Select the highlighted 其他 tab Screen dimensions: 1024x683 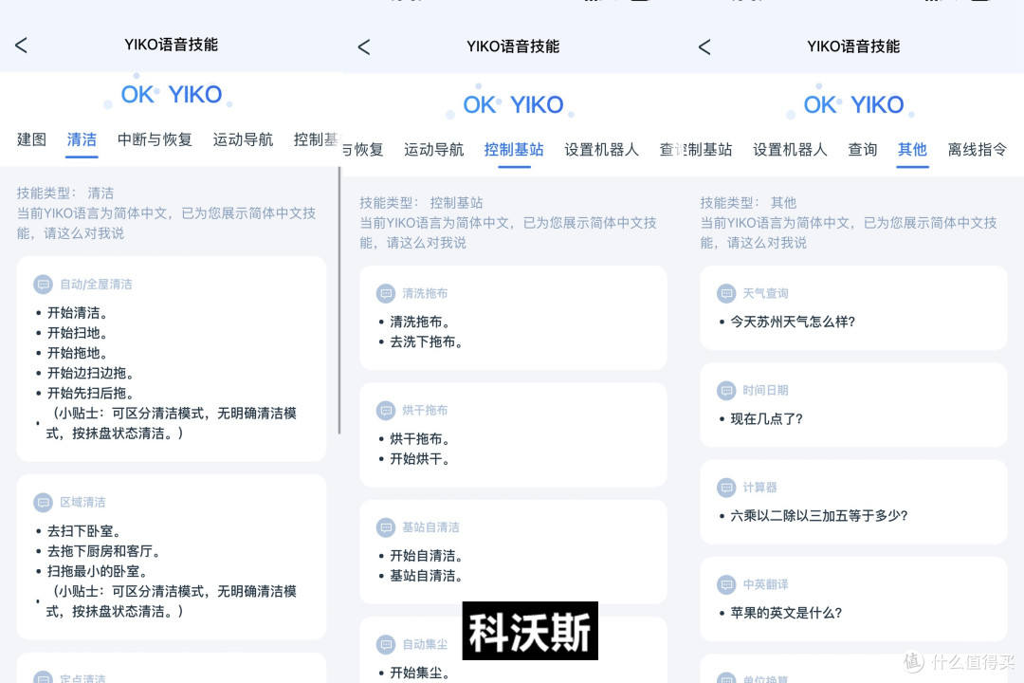912,150
